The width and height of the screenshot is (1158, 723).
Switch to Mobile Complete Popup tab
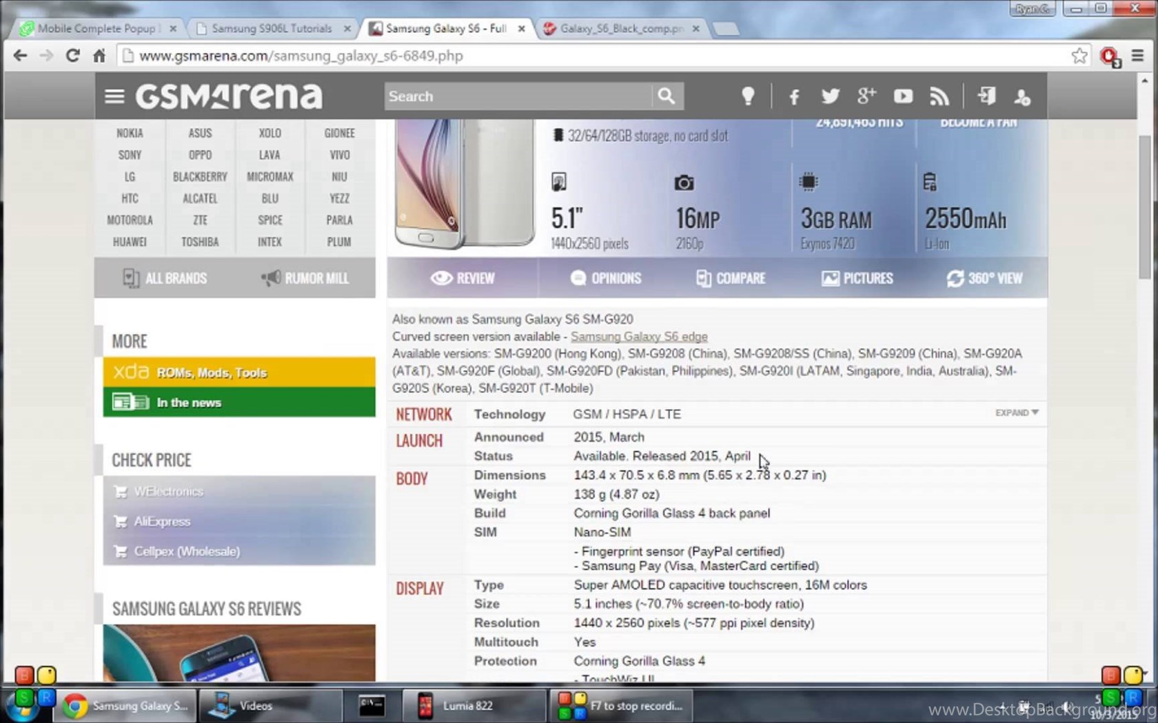click(96, 28)
